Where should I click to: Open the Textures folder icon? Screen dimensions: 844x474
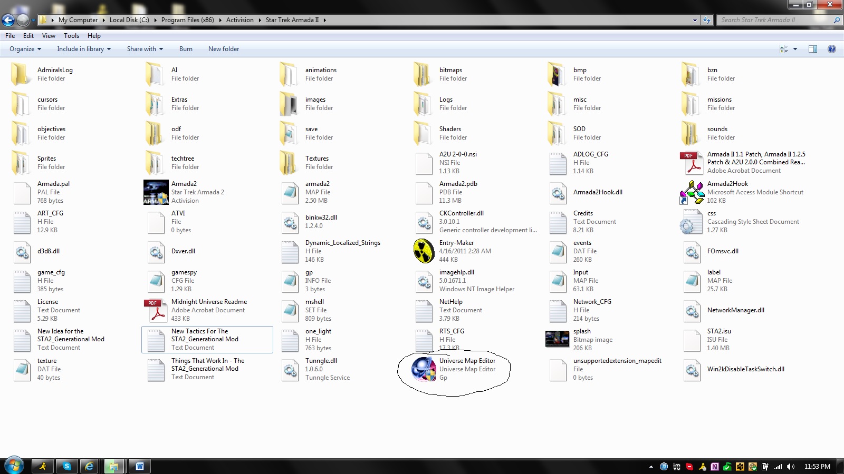pos(289,163)
